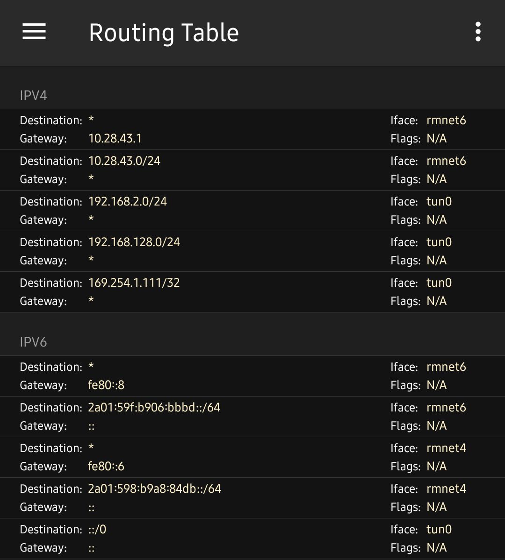Select the ::/0 tun0 route entry
The width and height of the screenshot is (505, 560).
[252, 539]
